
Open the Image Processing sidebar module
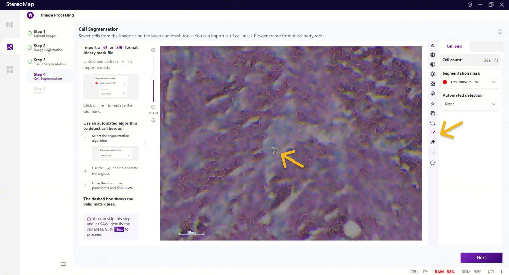[x=10, y=47]
